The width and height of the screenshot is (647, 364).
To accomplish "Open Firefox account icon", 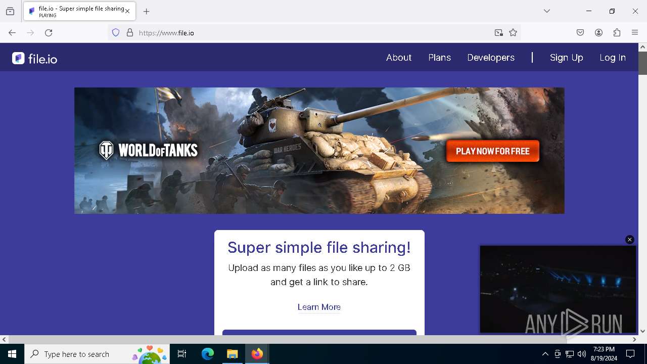I will coord(598,33).
